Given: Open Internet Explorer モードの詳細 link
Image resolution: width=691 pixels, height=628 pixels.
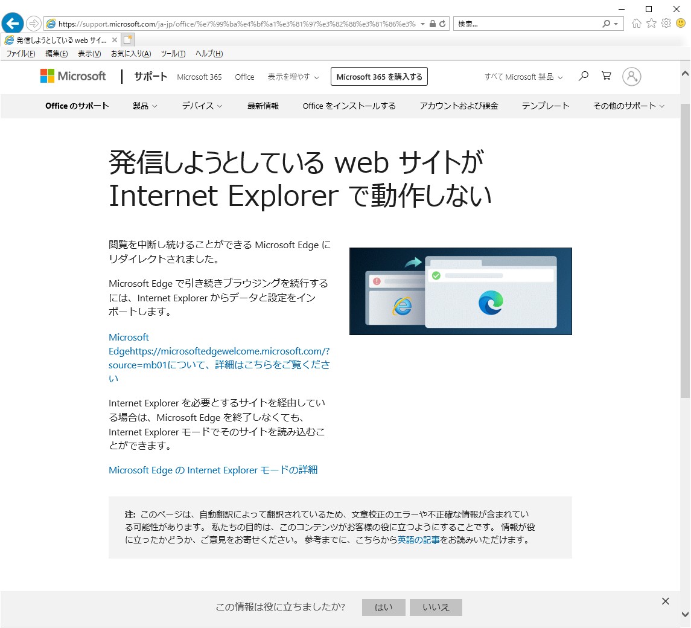Looking at the screenshot, I should point(213,470).
